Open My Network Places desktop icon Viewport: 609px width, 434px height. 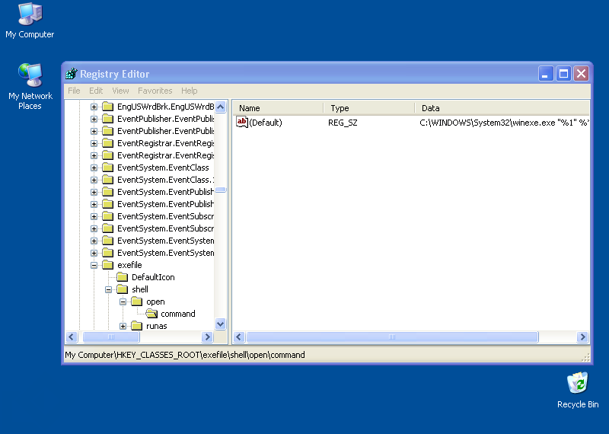[x=30, y=75]
